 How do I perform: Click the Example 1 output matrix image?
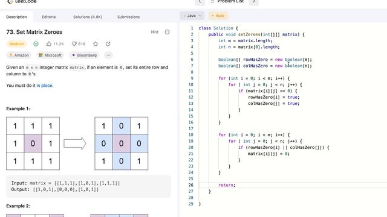pyautogui.click(x=121, y=143)
